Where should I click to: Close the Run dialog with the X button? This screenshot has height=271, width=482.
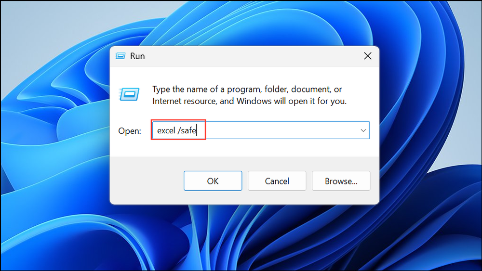[368, 56]
